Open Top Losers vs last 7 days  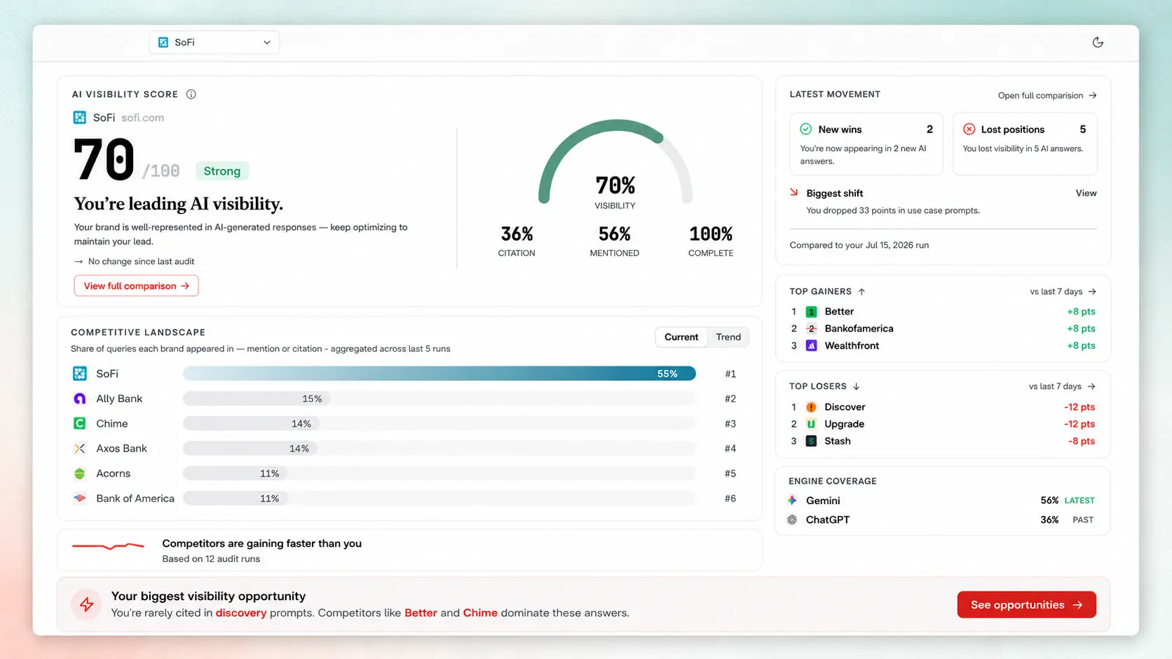pyautogui.click(x=1062, y=386)
